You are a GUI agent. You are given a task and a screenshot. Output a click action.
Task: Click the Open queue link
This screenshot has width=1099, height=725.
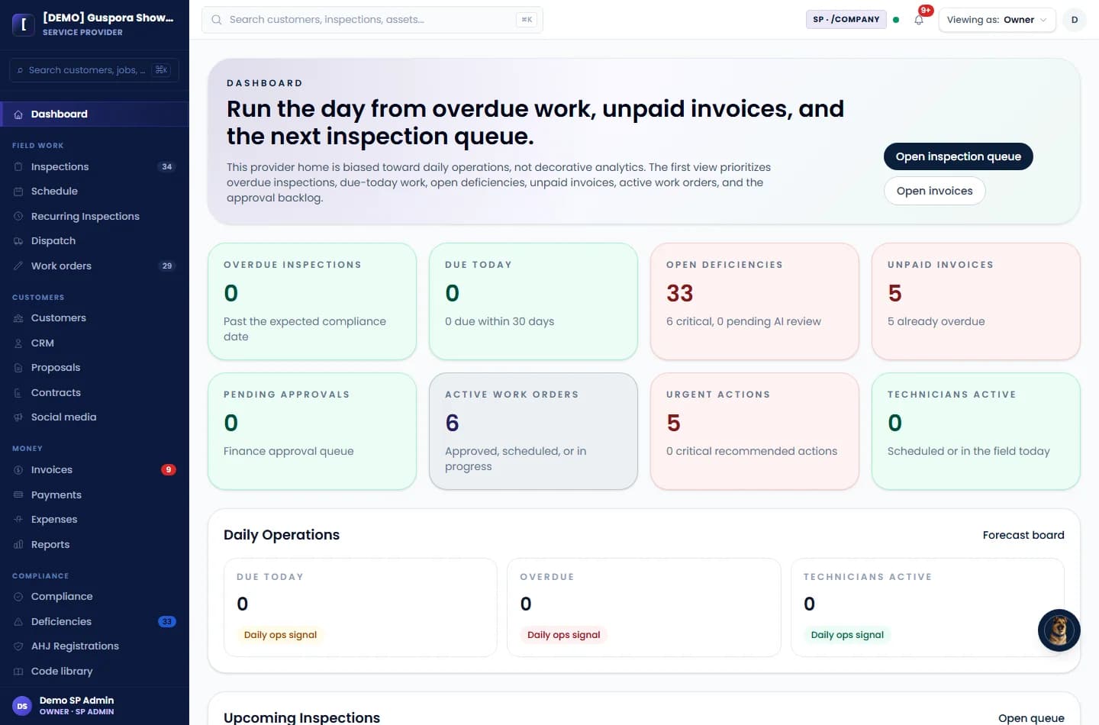point(1031,718)
